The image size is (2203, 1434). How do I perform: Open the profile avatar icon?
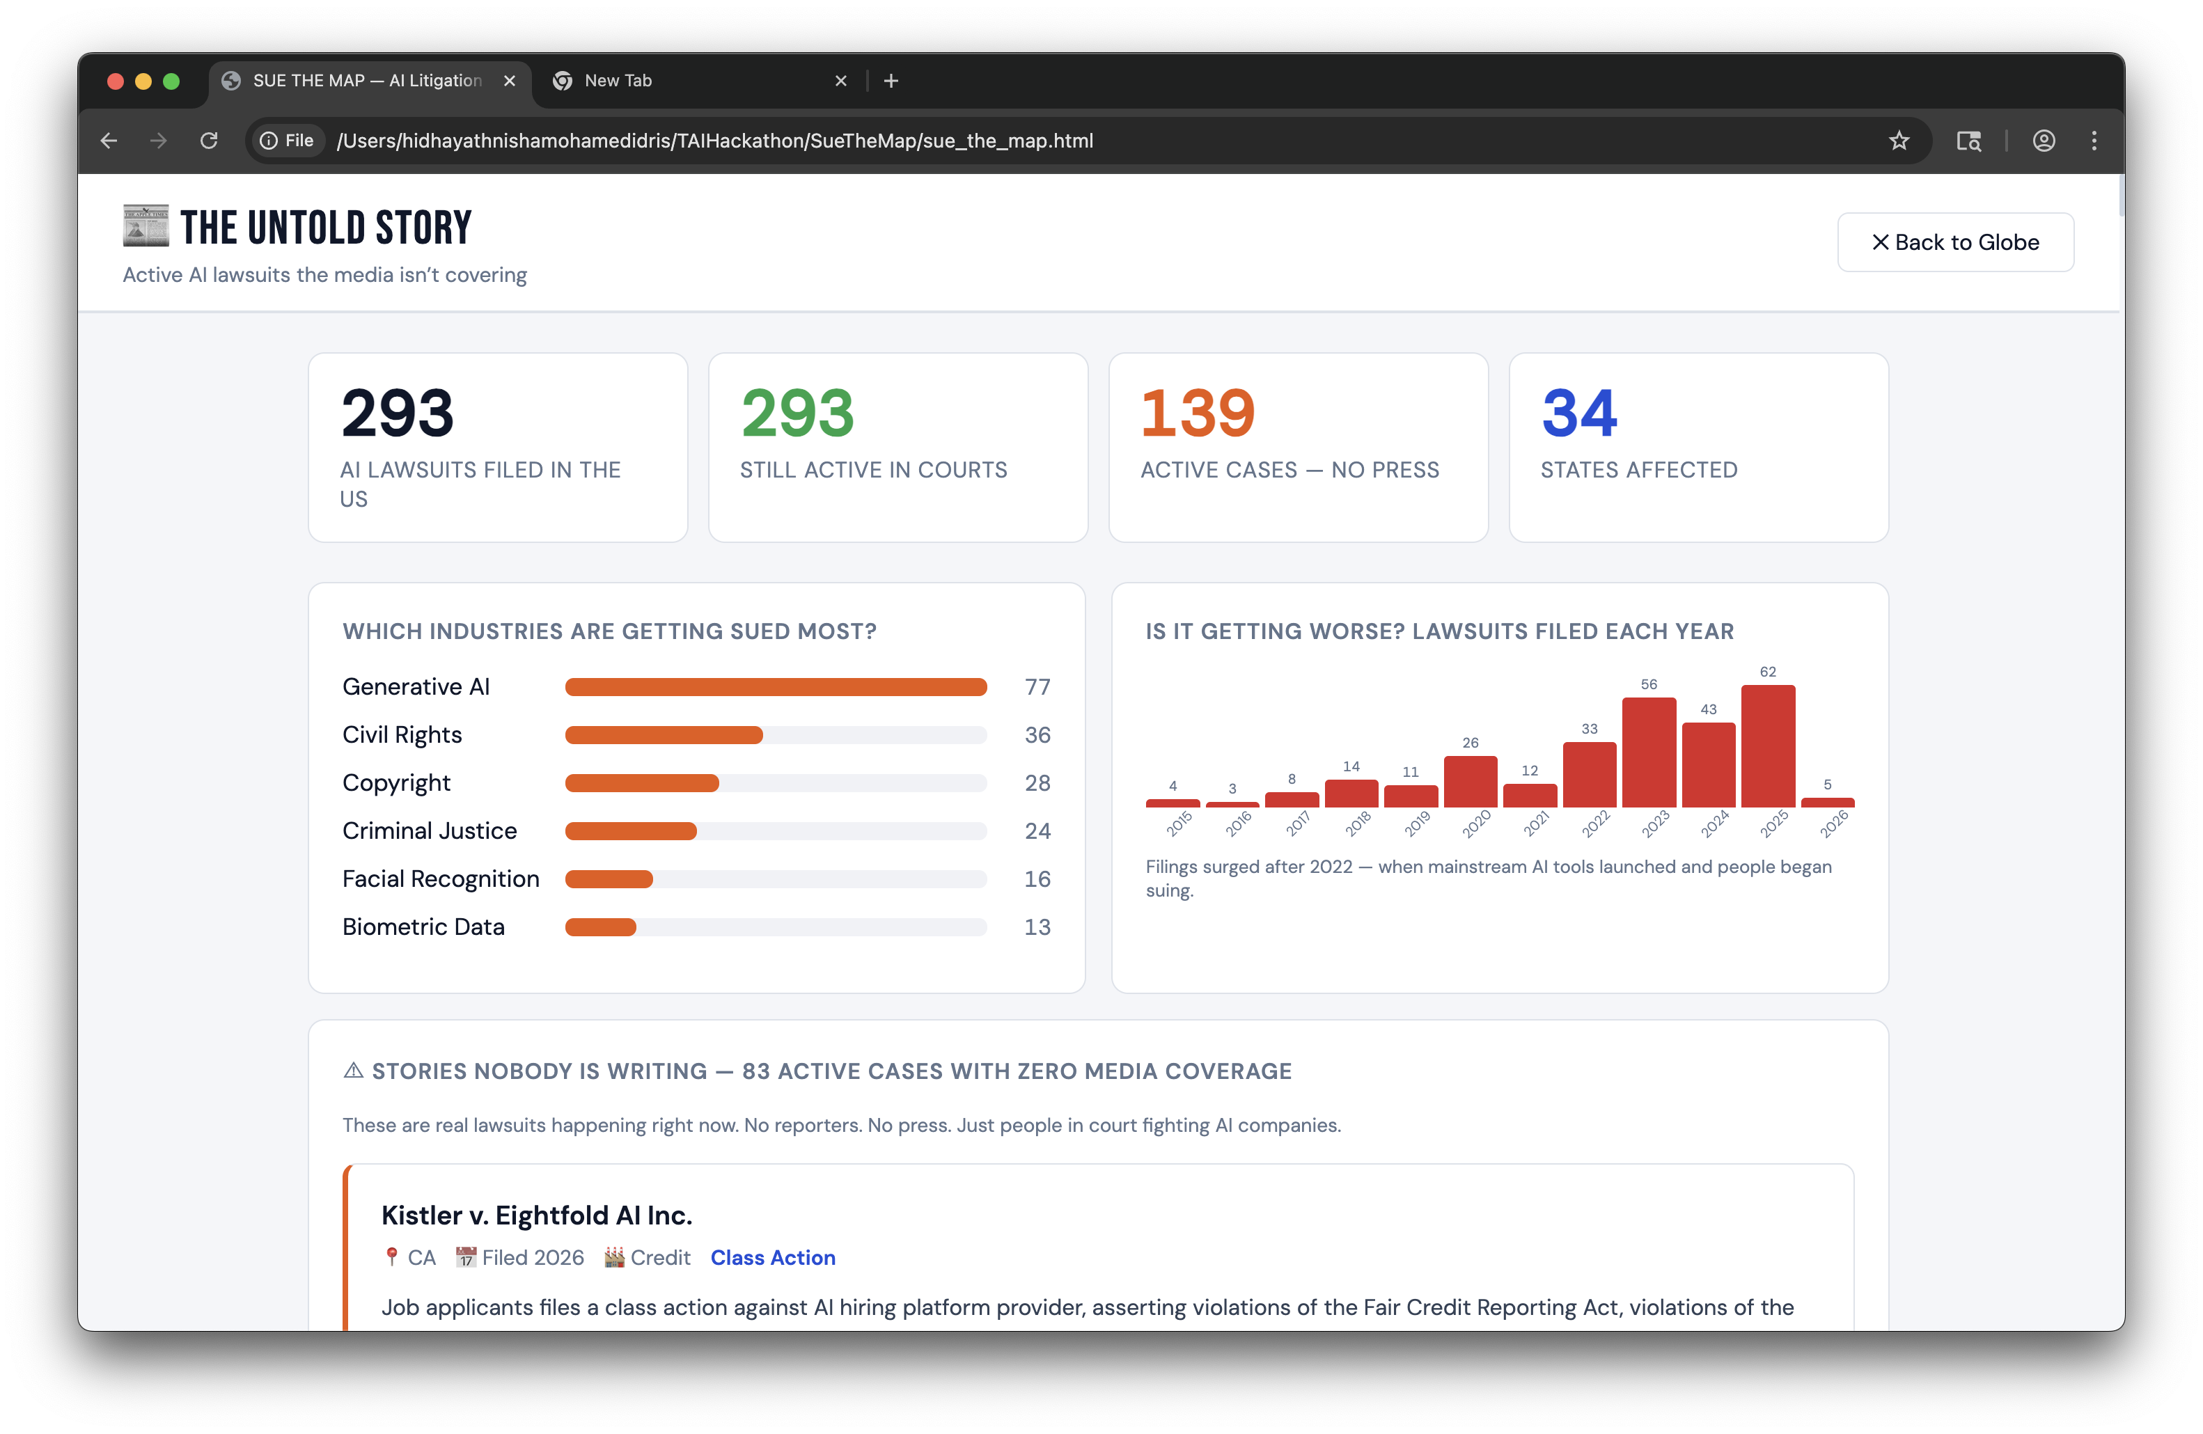tap(2044, 141)
